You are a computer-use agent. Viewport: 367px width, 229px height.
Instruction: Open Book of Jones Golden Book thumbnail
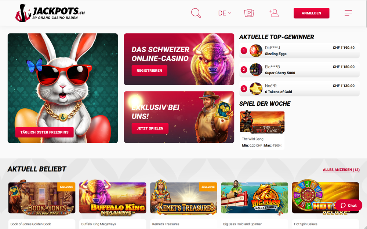point(42,198)
